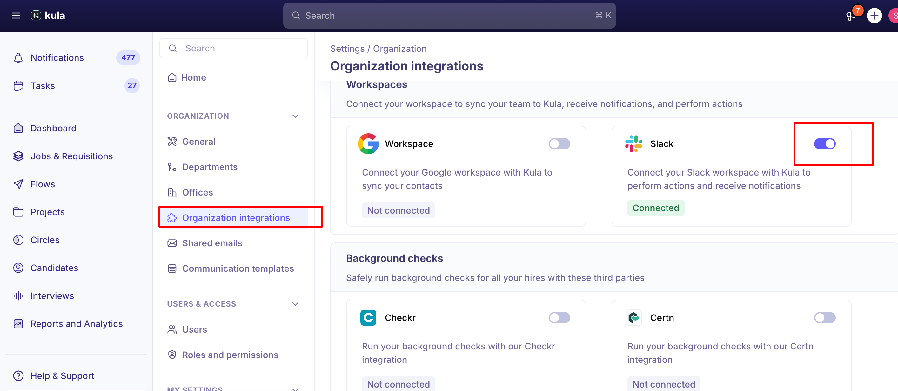Click the Slack logo icon
This screenshot has width=898, height=391.
(x=633, y=143)
